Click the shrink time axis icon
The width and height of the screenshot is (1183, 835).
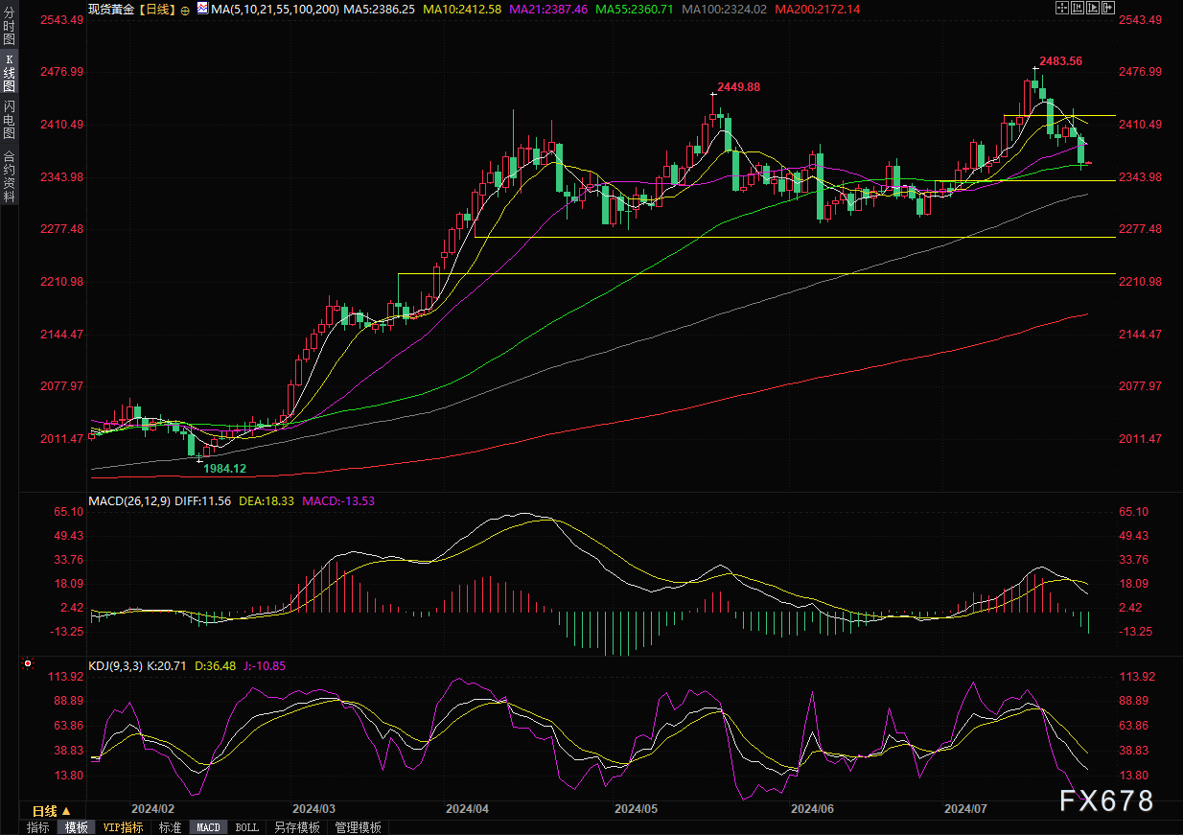[x=1078, y=8]
